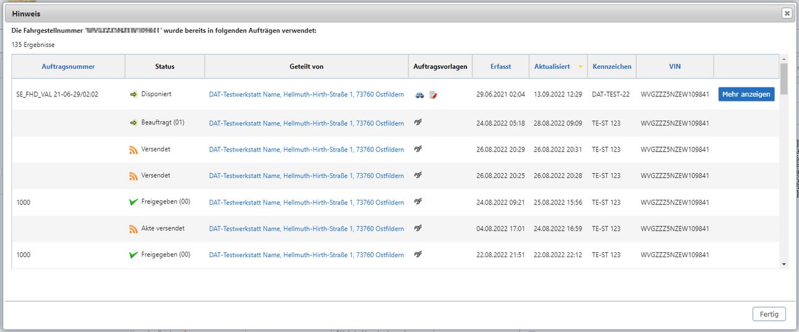The image size is (799, 332).
Task: Confirm the dialog with the Fertig button
Action: pyautogui.click(x=769, y=314)
